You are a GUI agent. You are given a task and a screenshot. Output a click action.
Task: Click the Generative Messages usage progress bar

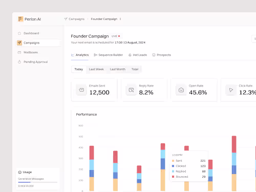38,182
